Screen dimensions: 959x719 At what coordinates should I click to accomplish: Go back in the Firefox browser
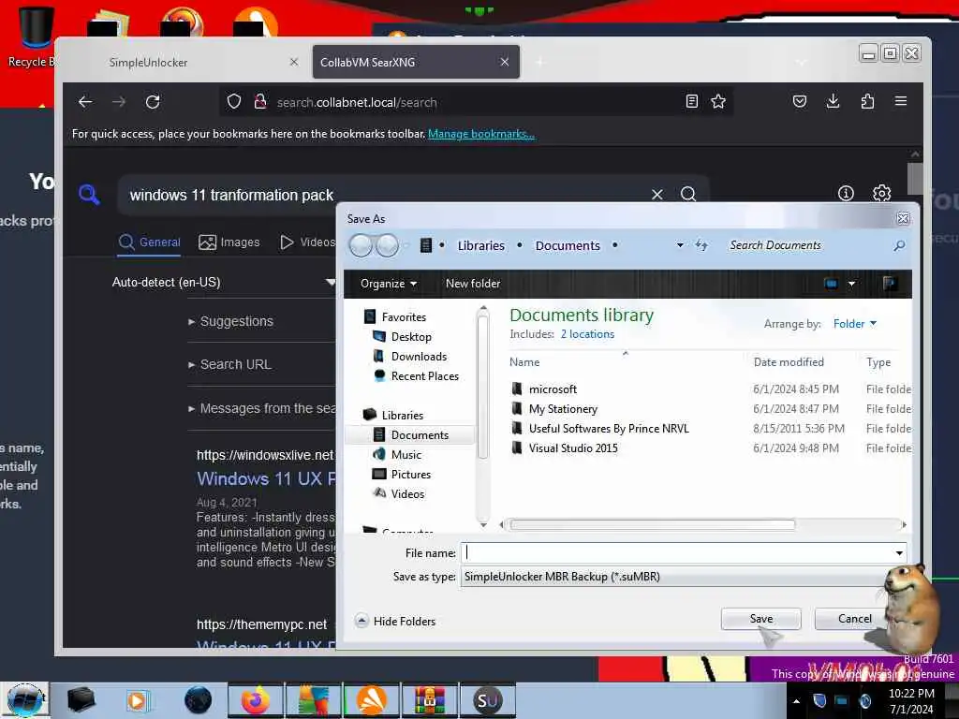(x=85, y=102)
